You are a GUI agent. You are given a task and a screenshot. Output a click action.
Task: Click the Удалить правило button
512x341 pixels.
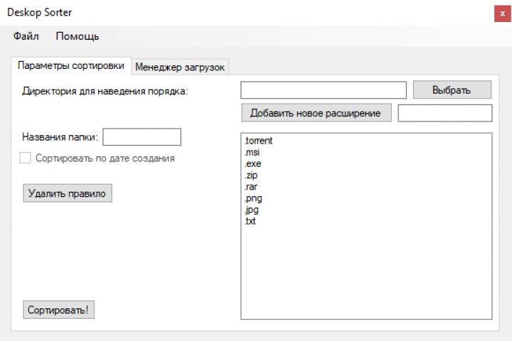pyautogui.click(x=68, y=193)
